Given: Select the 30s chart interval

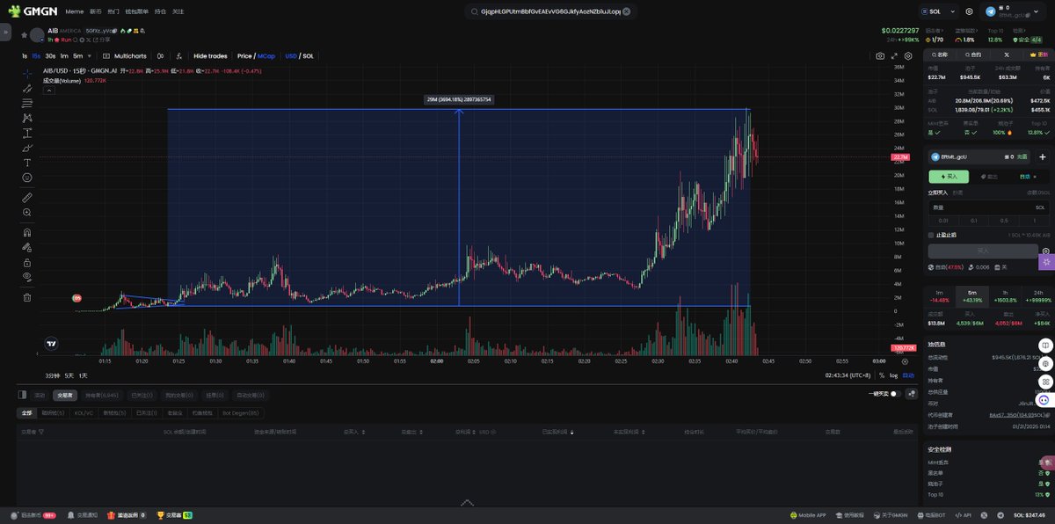Looking at the screenshot, I should pyautogui.click(x=50, y=56).
